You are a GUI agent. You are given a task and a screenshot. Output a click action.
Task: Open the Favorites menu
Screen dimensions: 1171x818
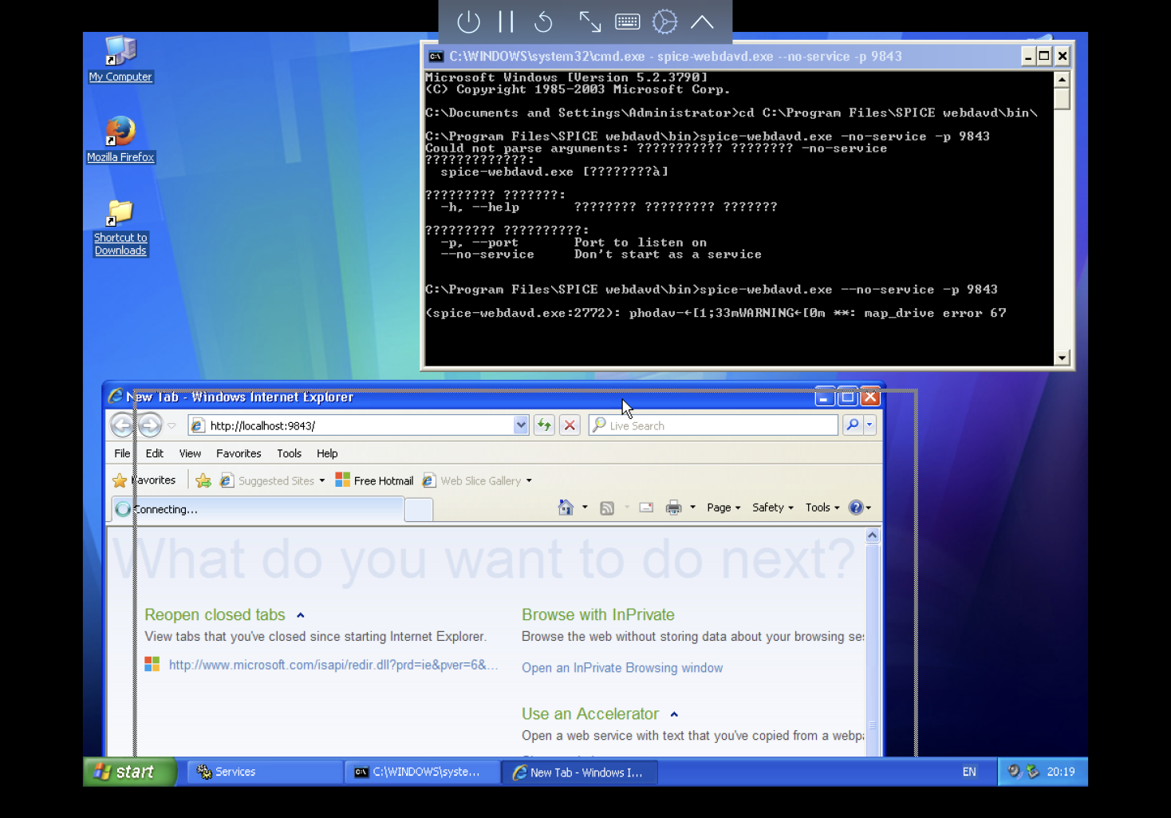tap(239, 453)
